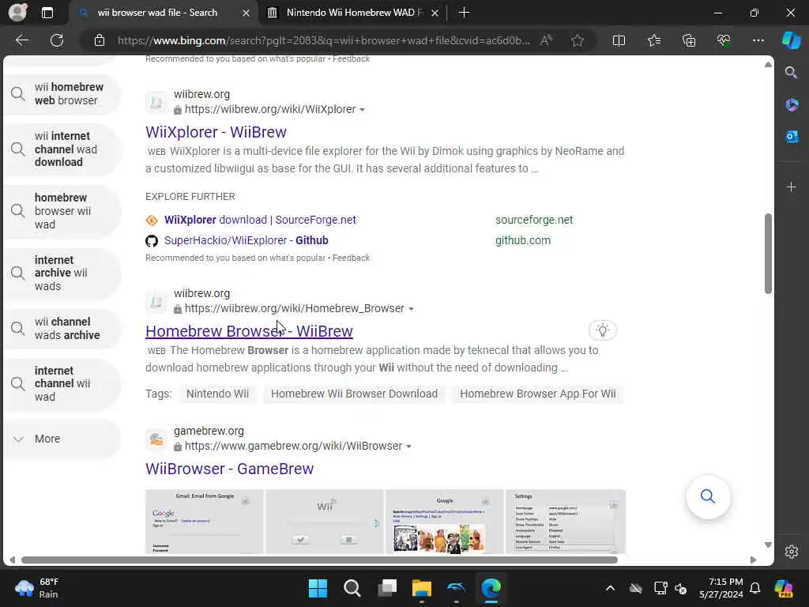
Task: Add a sidebar app with plus icon
Action: 792,187
